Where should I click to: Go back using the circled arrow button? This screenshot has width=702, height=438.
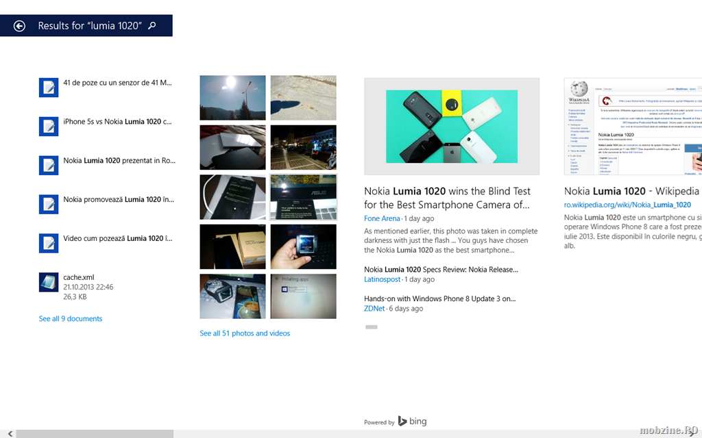[19, 26]
